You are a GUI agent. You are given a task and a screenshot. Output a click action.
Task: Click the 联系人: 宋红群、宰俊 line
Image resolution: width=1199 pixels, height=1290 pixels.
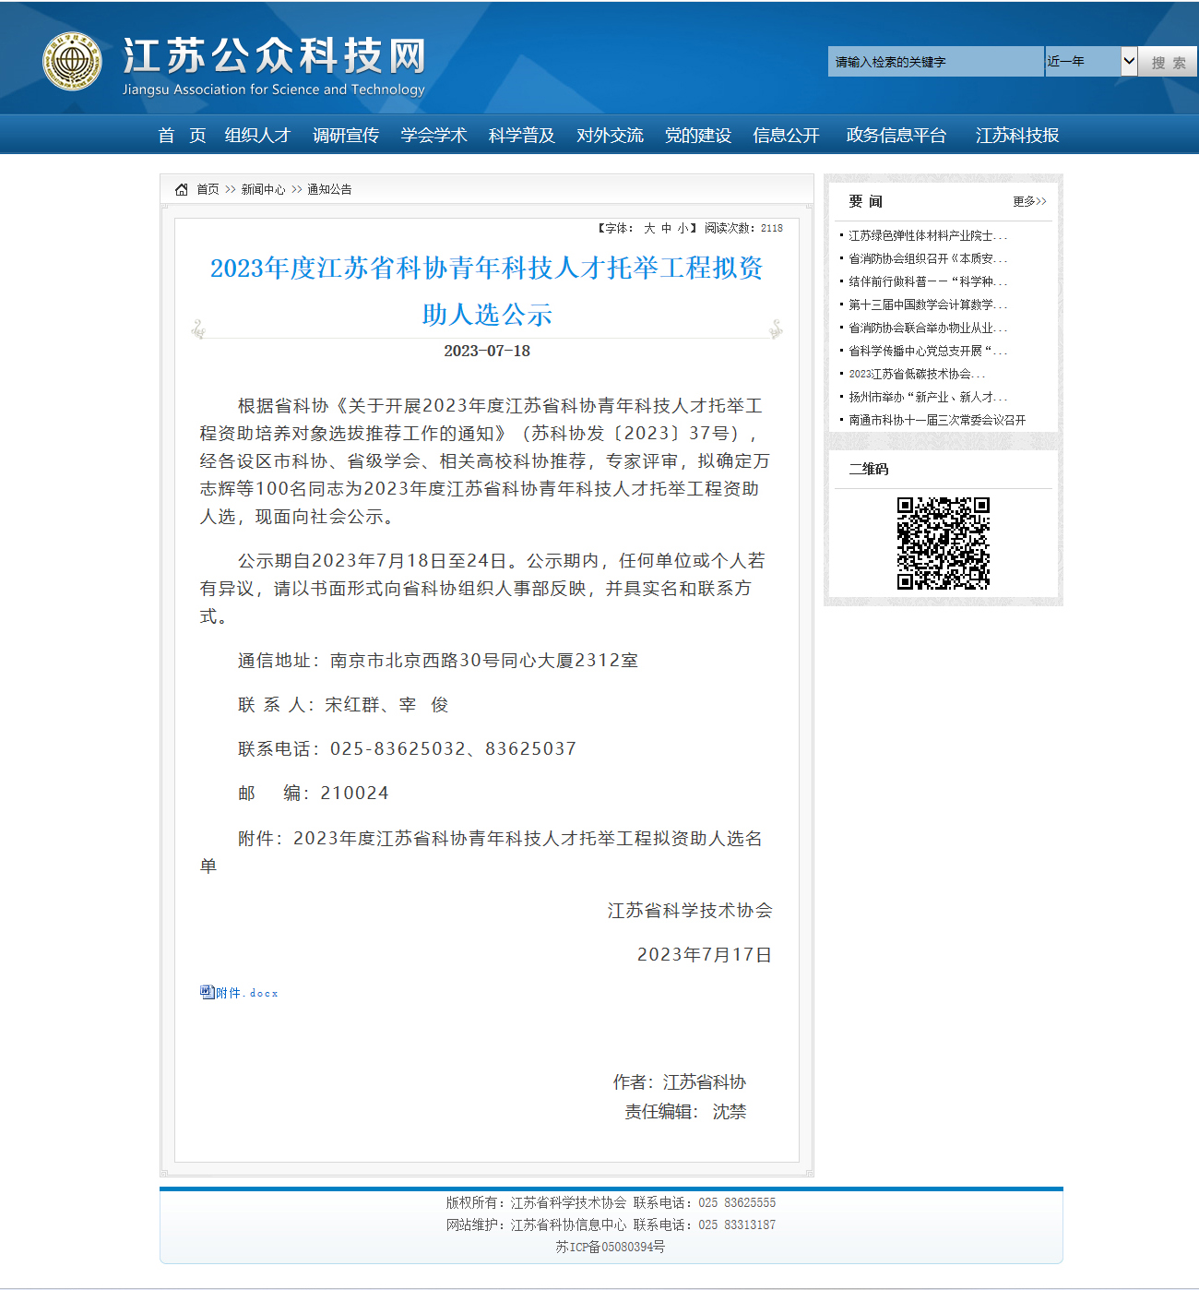[343, 704]
